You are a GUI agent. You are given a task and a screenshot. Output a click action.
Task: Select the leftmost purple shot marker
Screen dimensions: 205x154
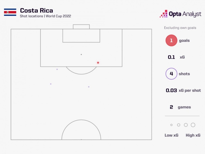51,84
